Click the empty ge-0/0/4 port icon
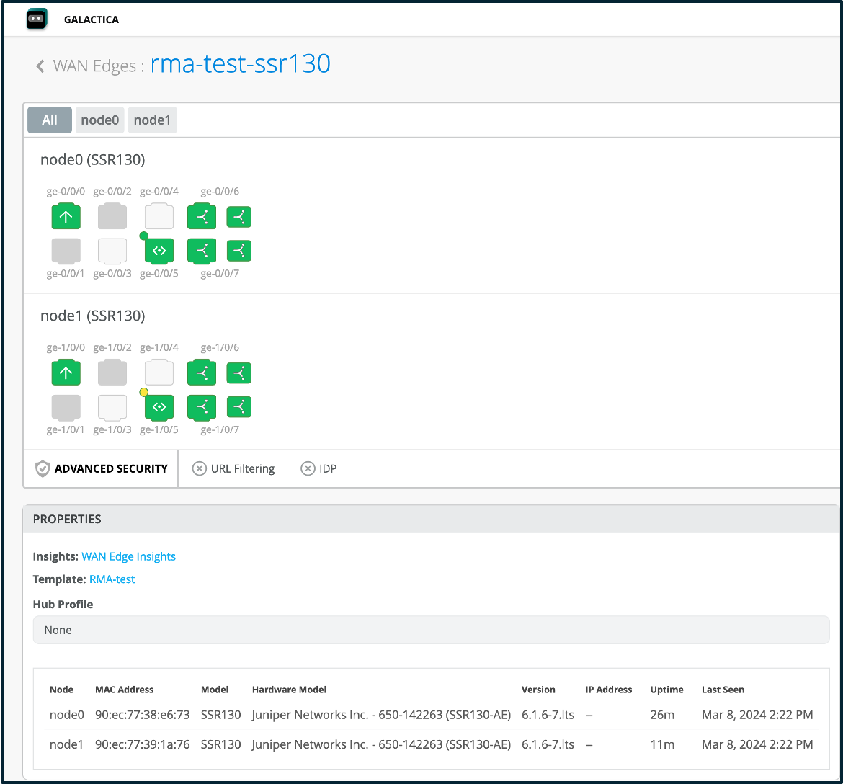 coord(159,217)
